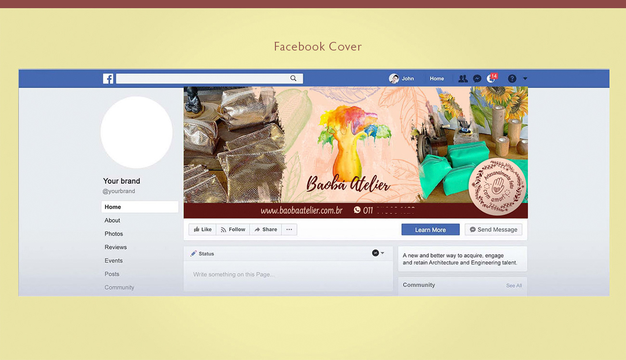Open Community in the page sidebar

119,288
